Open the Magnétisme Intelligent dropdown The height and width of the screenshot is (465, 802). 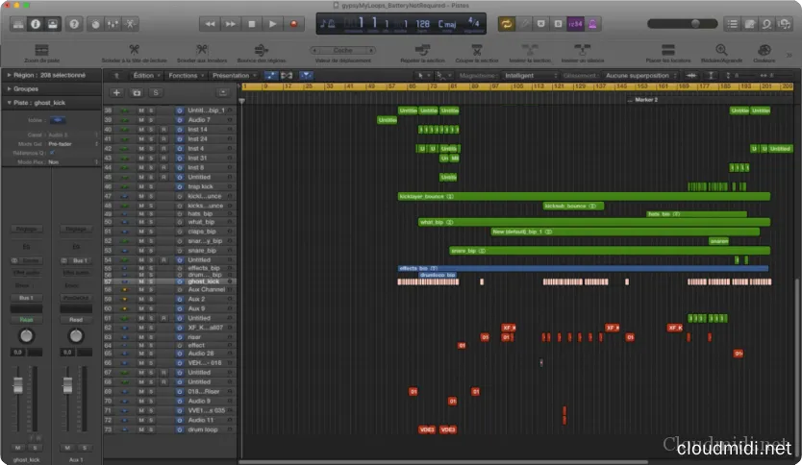[530, 75]
